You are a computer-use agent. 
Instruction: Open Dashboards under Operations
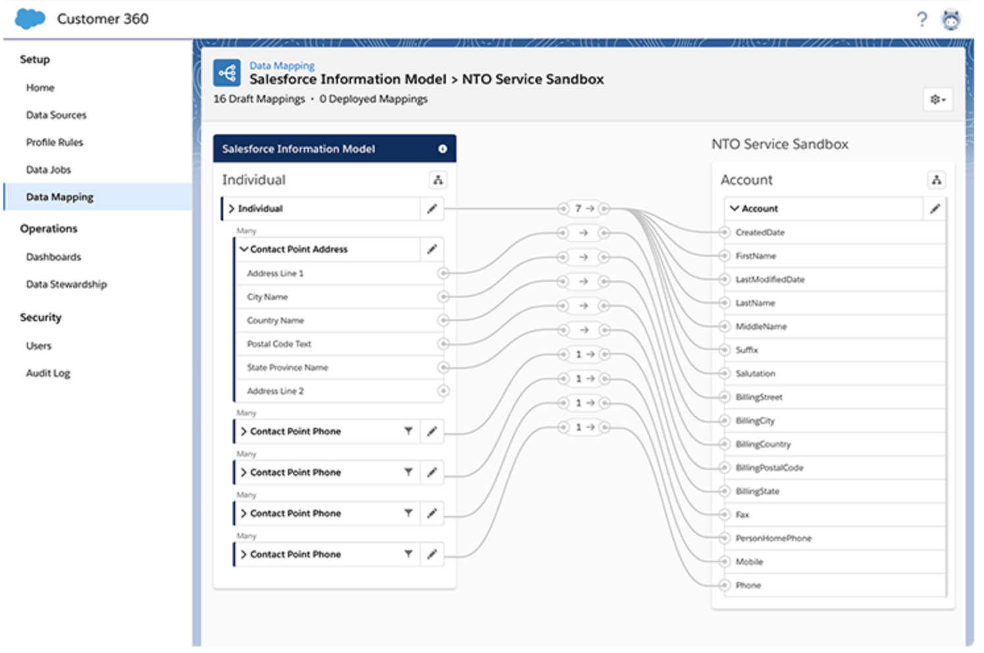pos(53,257)
